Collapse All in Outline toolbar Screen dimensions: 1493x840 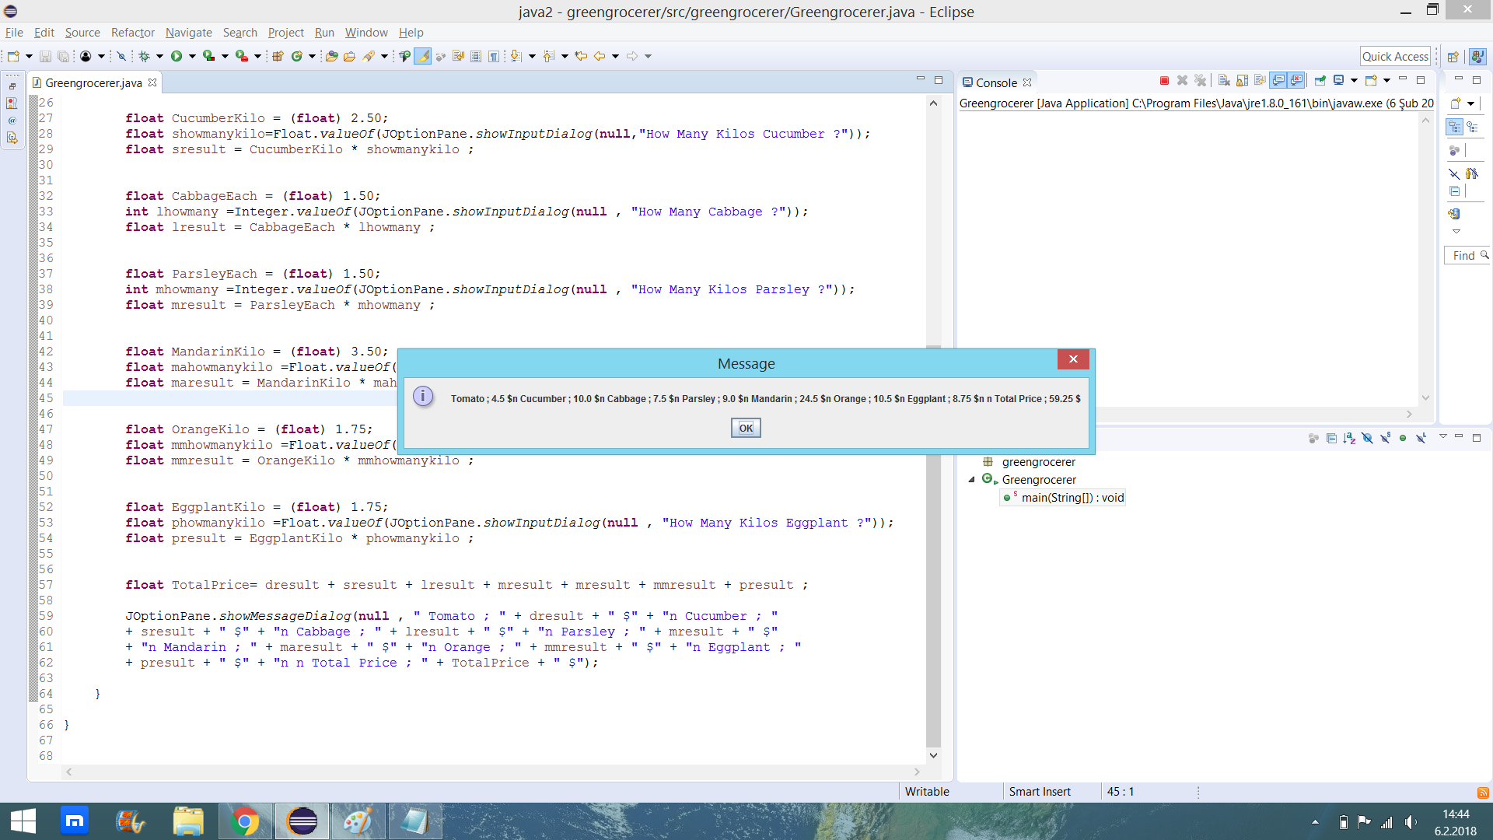(x=1331, y=438)
